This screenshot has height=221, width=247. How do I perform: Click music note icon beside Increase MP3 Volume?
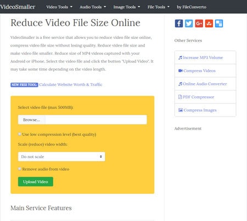[180, 57]
